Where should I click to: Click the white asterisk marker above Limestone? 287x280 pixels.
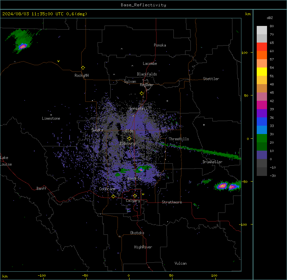(51, 115)
